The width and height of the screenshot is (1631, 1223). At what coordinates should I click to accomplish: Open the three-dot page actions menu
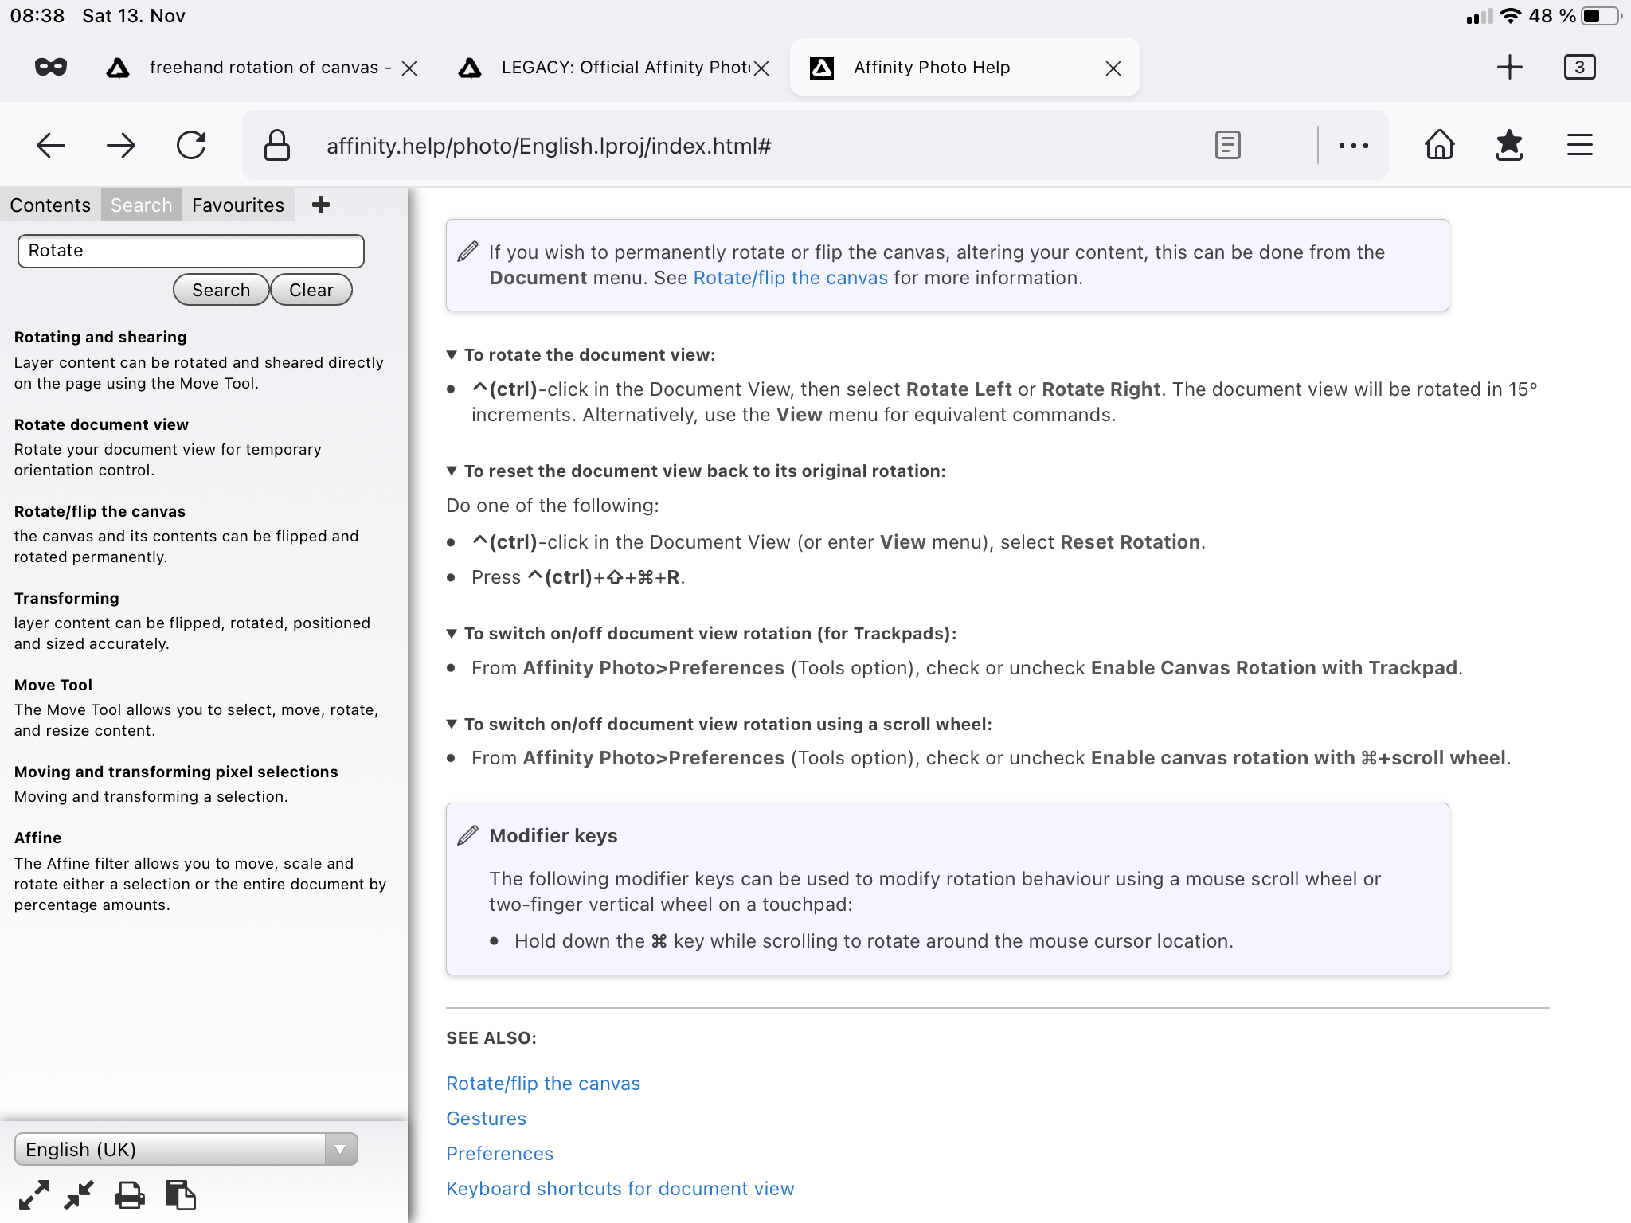coord(1354,146)
